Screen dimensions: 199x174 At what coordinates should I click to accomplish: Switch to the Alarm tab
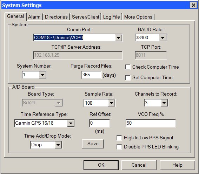[x=34, y=17]
